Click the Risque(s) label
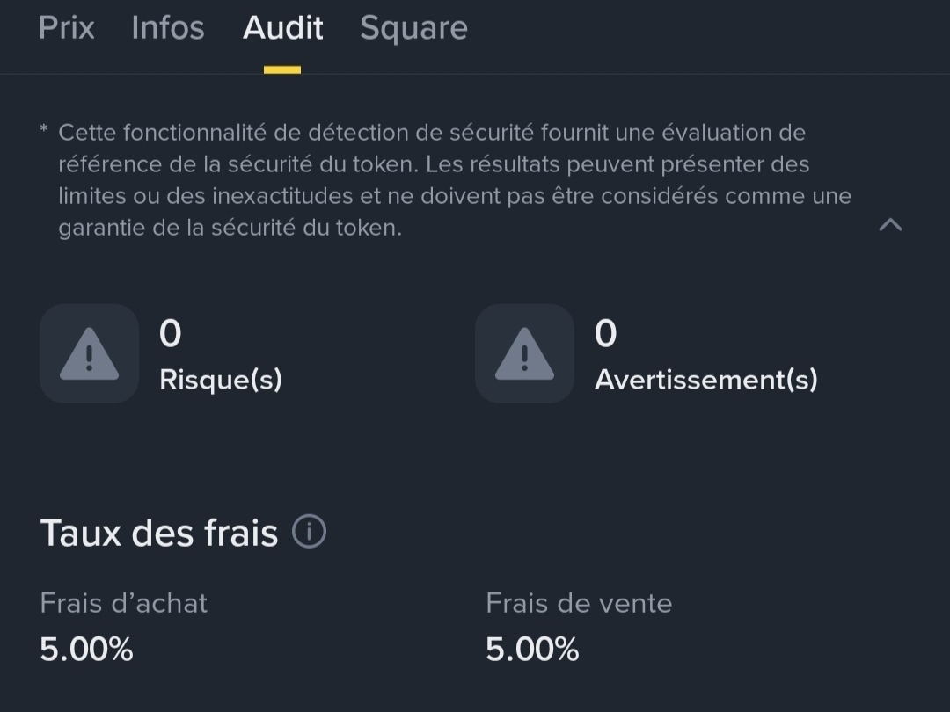 pyautogui.click(x=221, y=380)
